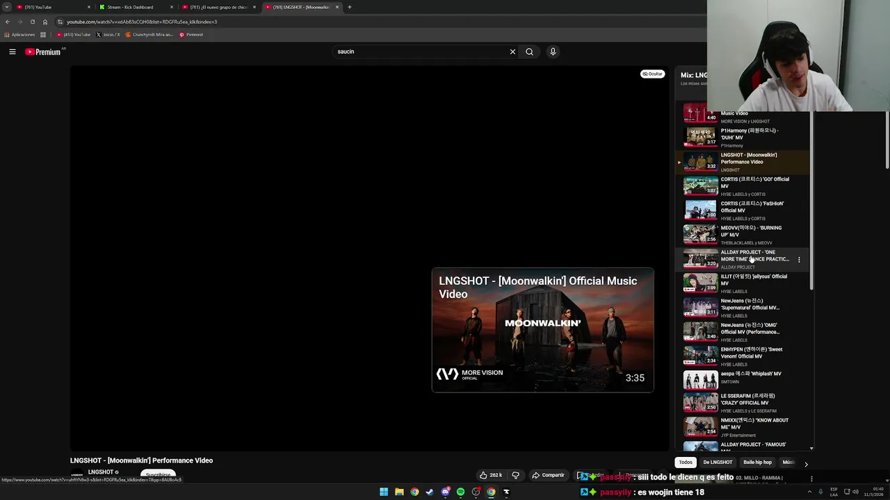Switch to the 'Stream - Kick Dashboard' tab
This screenshot has height=500, width=890.
136,7
